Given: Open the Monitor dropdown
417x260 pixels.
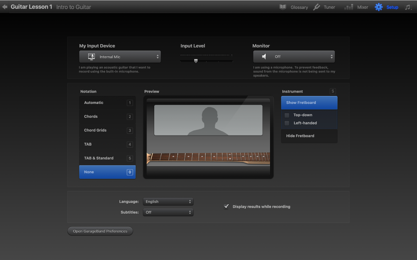Looking at the screenshot, I should [x=294, y=56].
